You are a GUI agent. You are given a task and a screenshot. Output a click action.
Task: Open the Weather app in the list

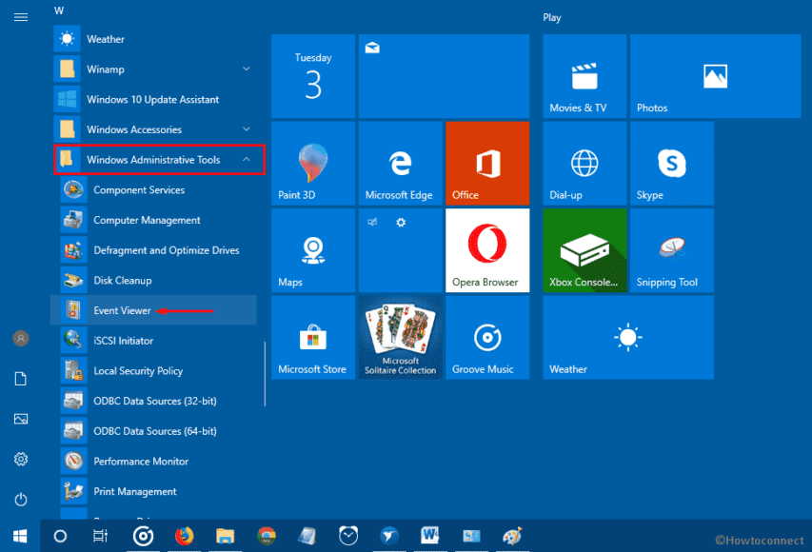153,39
